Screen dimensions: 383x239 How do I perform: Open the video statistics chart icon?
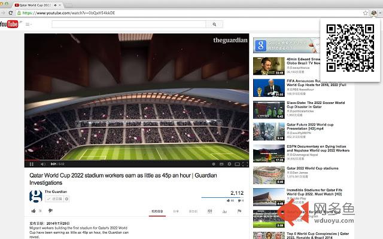(x=224, y=211)
